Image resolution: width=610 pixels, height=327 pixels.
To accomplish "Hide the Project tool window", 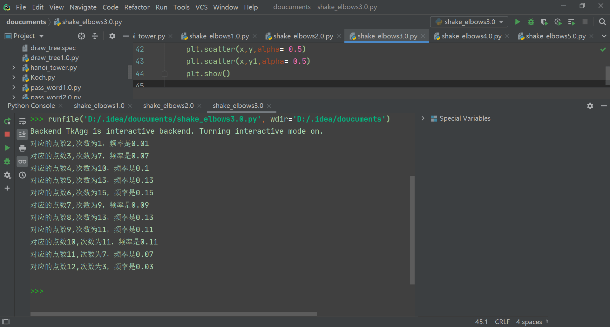I will [x=126, y=36].
